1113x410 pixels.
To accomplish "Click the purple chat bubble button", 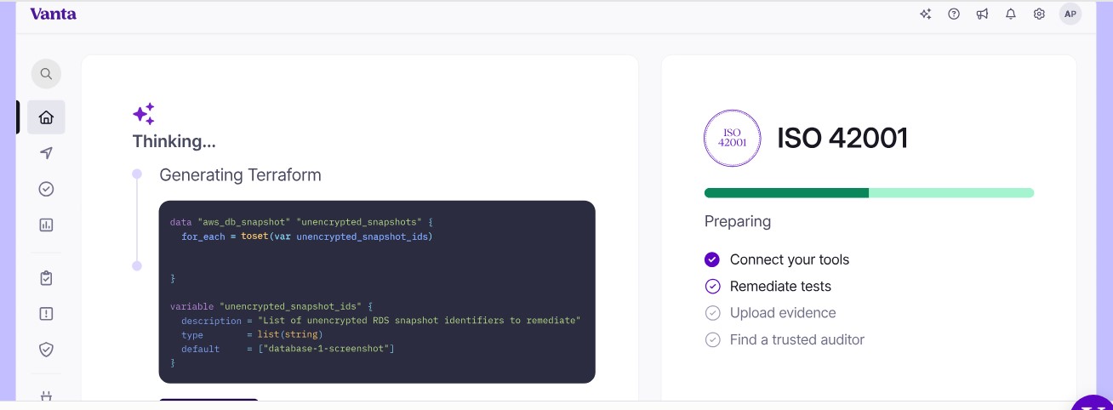I will pos(1093,402).
